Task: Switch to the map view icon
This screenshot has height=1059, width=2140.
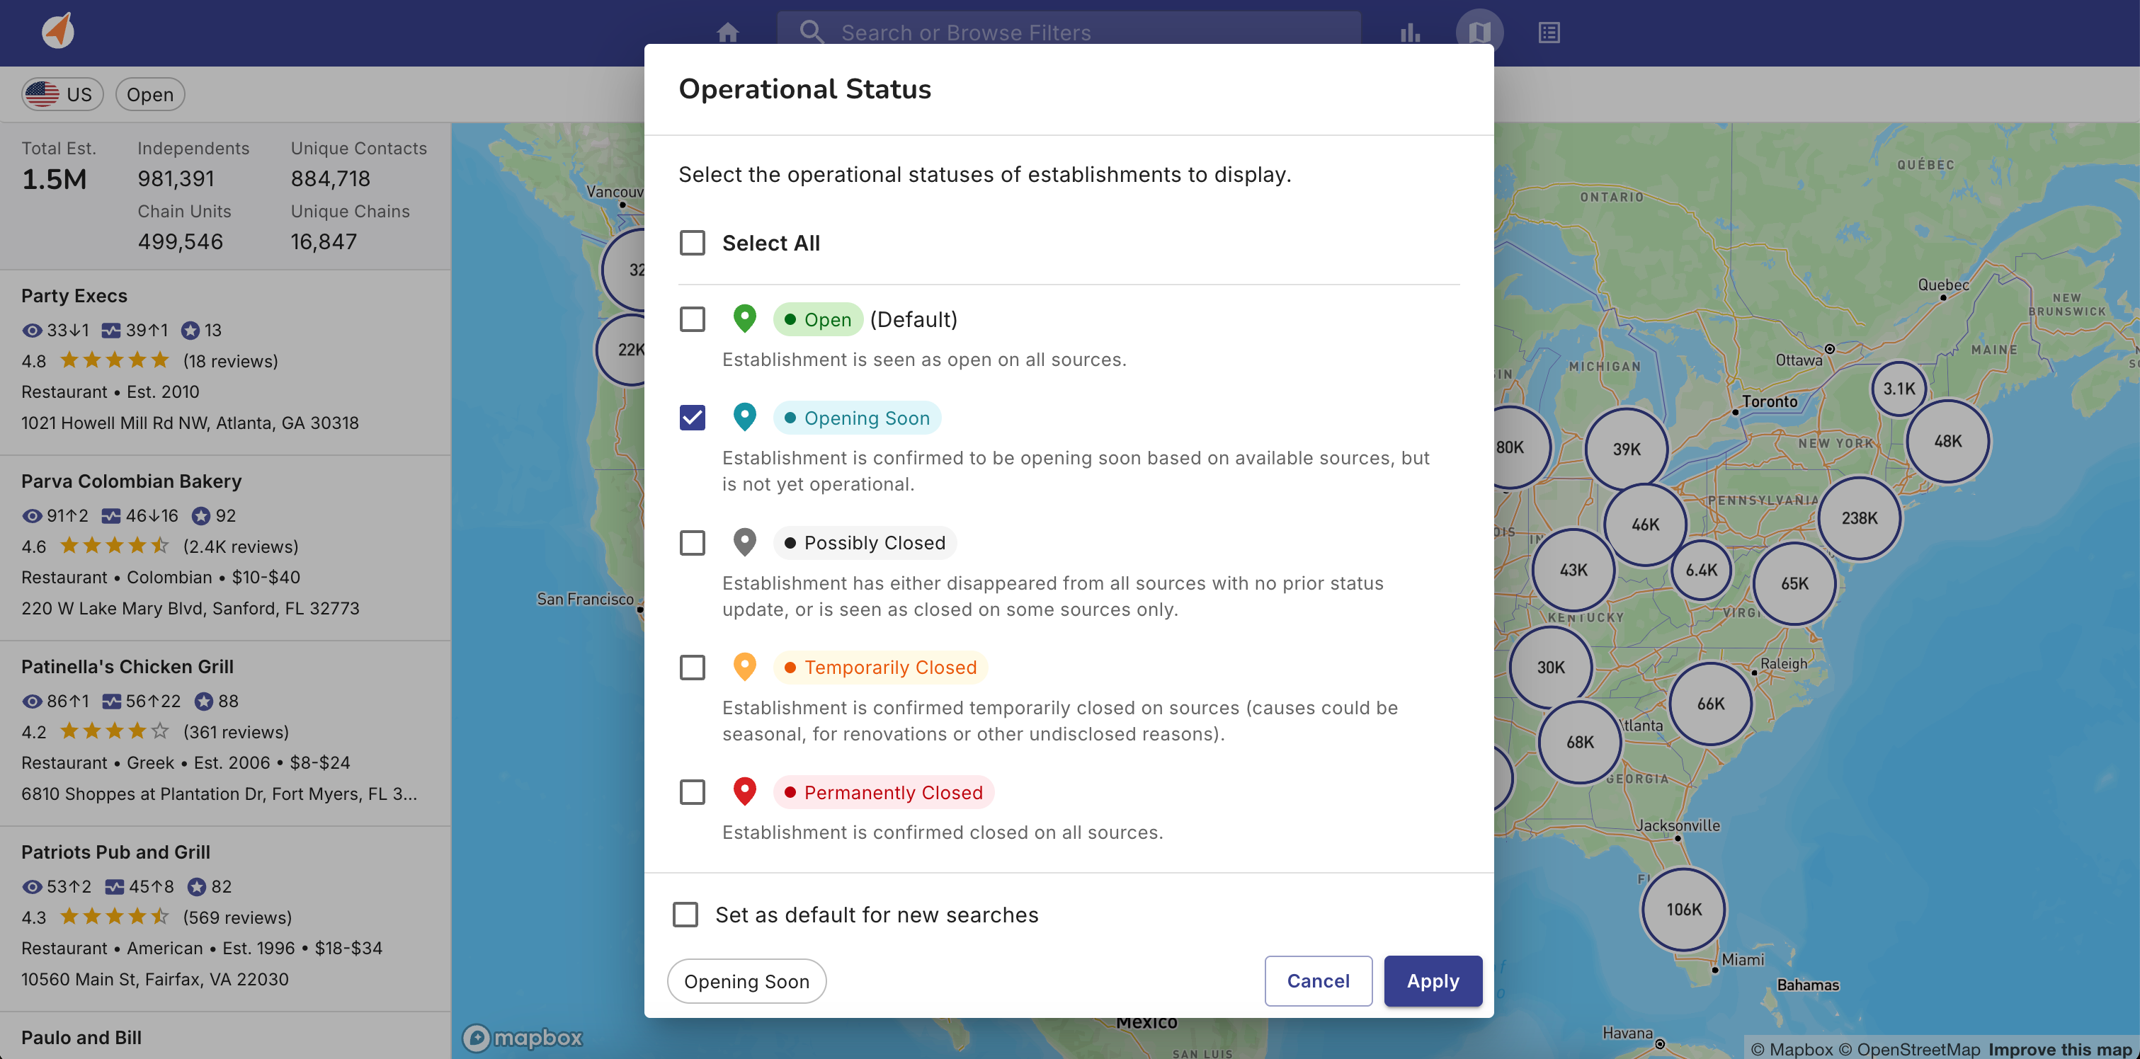Action: [x=1479, y=33]
